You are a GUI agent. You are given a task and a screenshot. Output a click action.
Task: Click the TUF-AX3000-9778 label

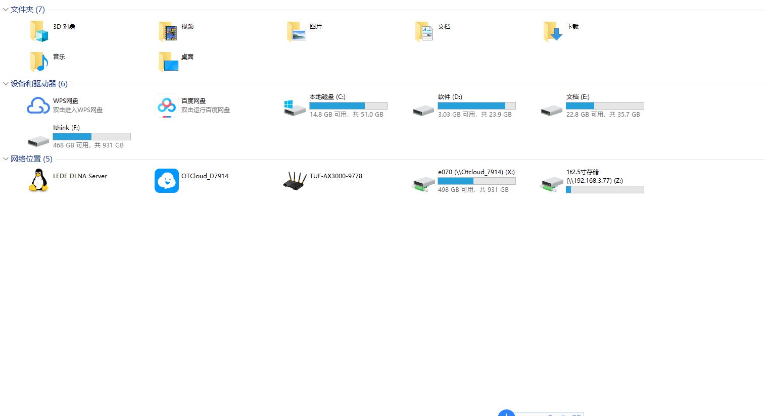click(x=336, y=176)
